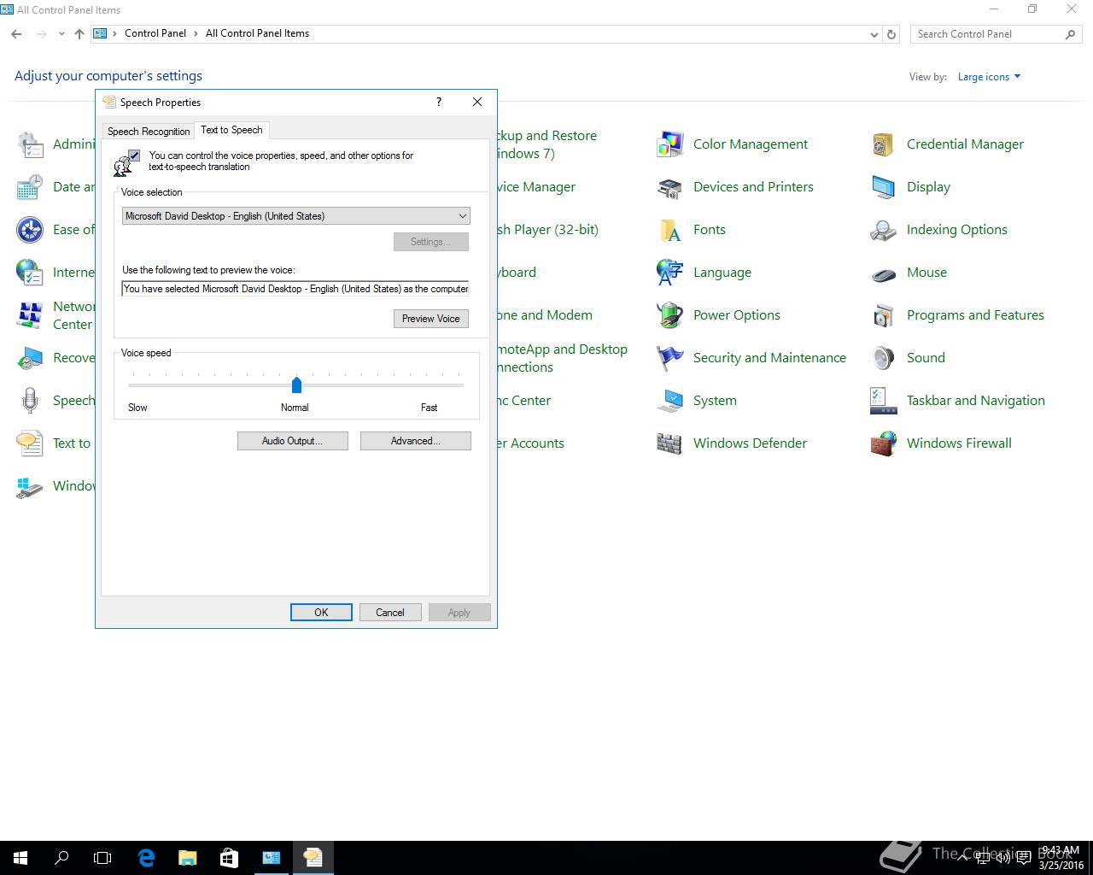Open the Sound speaker icon
Image resolution: width=1093 pixels, height=875 pixels.
tap(884, 358)
